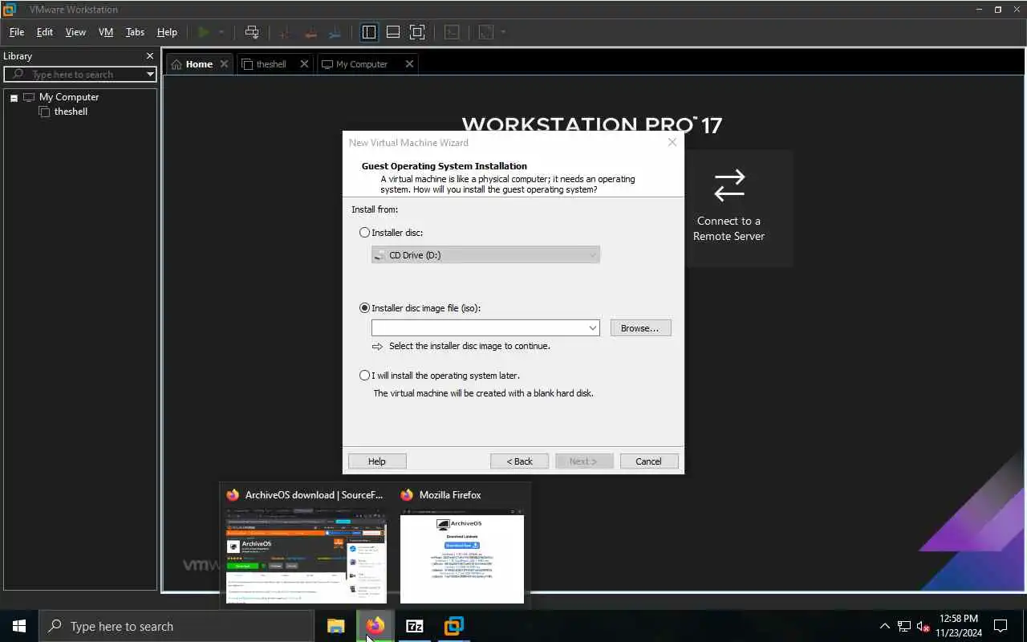1027x642 pixels.
Task: Click the ISO image path input field
Action: click(x=479, y=328)
